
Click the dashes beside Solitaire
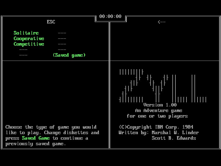pos(62,33)
